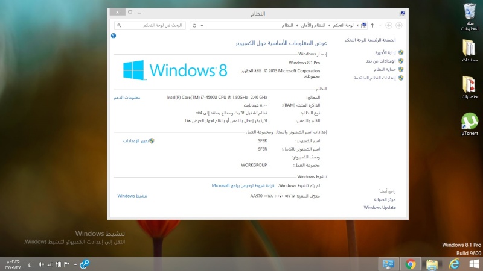This screenshot has height=271, width=483.
Task: Open Windows Update link
Action: point(380,207)
